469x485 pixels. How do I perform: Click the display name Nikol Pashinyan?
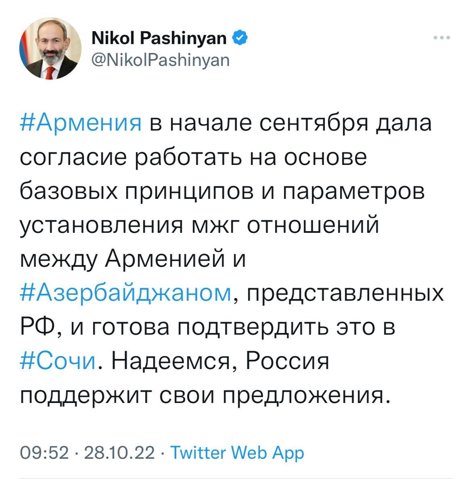(159, 38)
